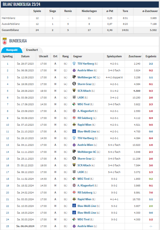Image resolution: width=160 pixels, height=230 pixels.
Task: Open WSG Tirol link on matchday 7
Action: (x=84, y=104)
